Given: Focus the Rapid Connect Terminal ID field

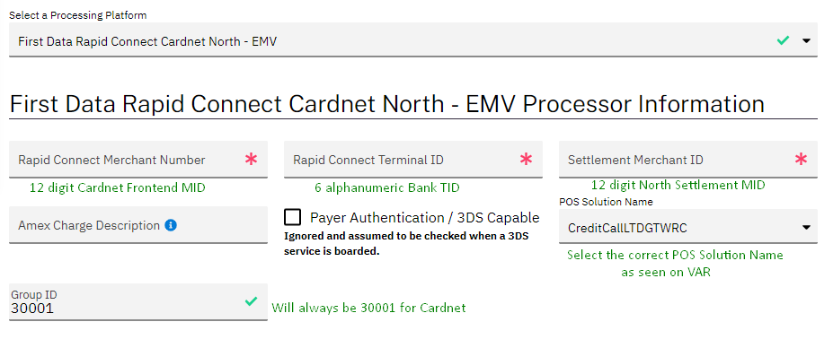Looking at the screenshot, I should coord(412,159).
